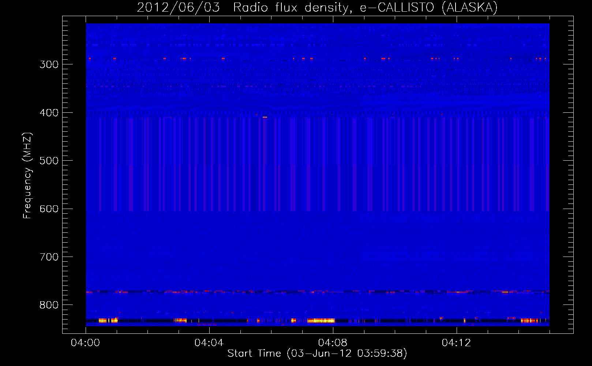Click the 500 frequency tick label
The width and height of the screenshot is (592, 366).
click(x=49, y=161)
